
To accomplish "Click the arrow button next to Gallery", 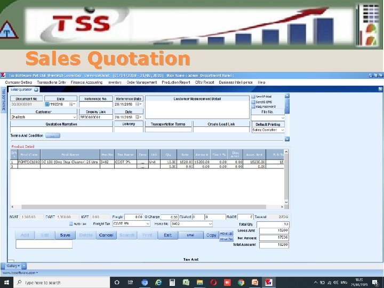I will pyautogui.click(x=24, y=266).
